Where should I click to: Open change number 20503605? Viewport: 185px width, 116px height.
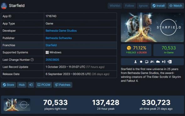click(x=52, y=60)
